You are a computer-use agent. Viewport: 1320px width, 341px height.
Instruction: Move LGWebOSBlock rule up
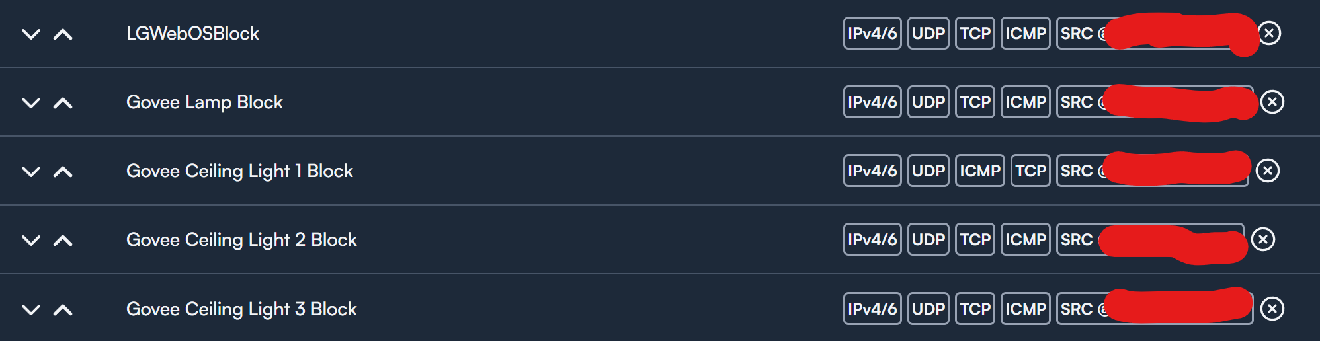[63, 34]
